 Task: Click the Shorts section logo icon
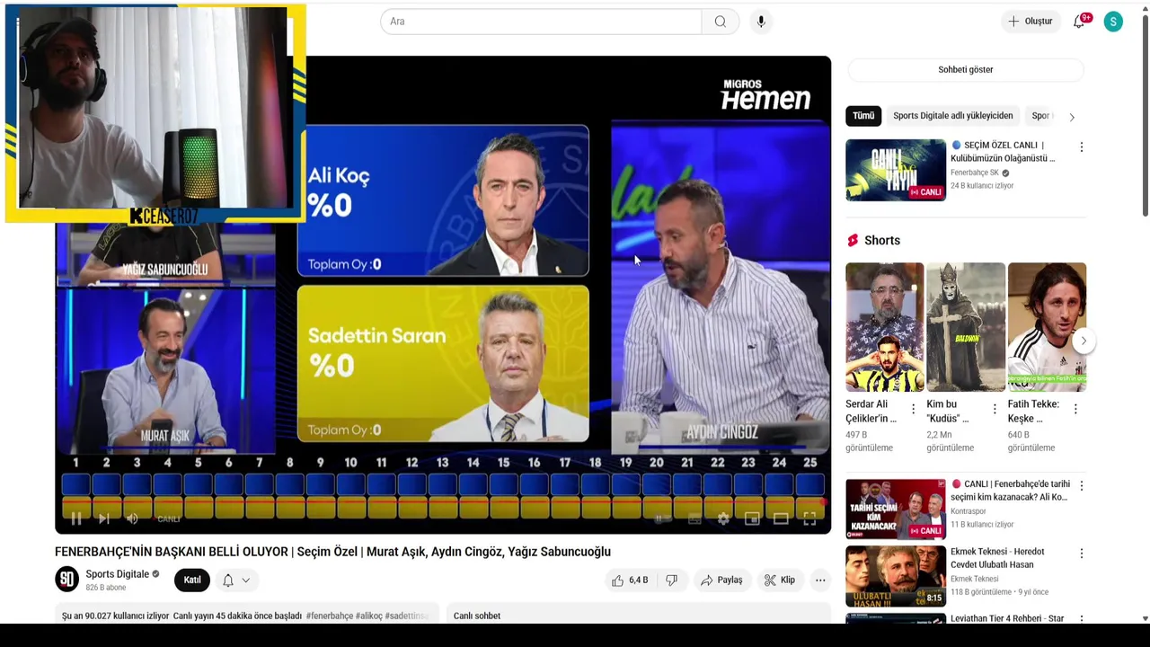pyautogui.click(x=853, y=241)
